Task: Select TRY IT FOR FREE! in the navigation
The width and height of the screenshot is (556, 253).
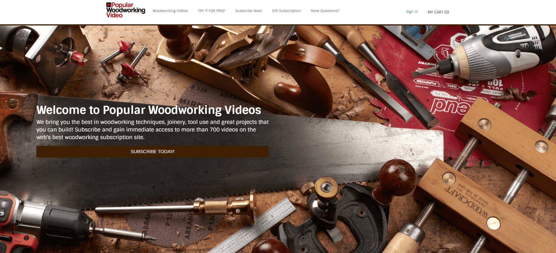Action: pyautogui.click(x=211, y=11)
